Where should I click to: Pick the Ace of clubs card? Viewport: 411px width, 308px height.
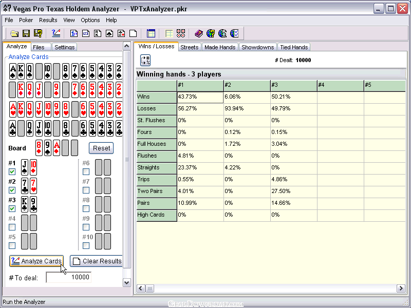[x=12, y=128]
